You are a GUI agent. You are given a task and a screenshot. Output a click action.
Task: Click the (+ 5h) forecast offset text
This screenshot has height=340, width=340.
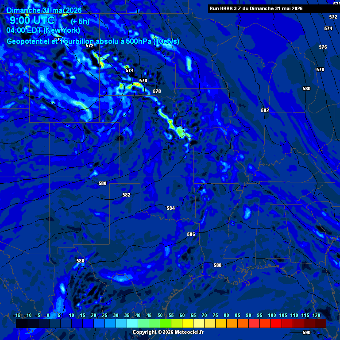click(80, 21)
